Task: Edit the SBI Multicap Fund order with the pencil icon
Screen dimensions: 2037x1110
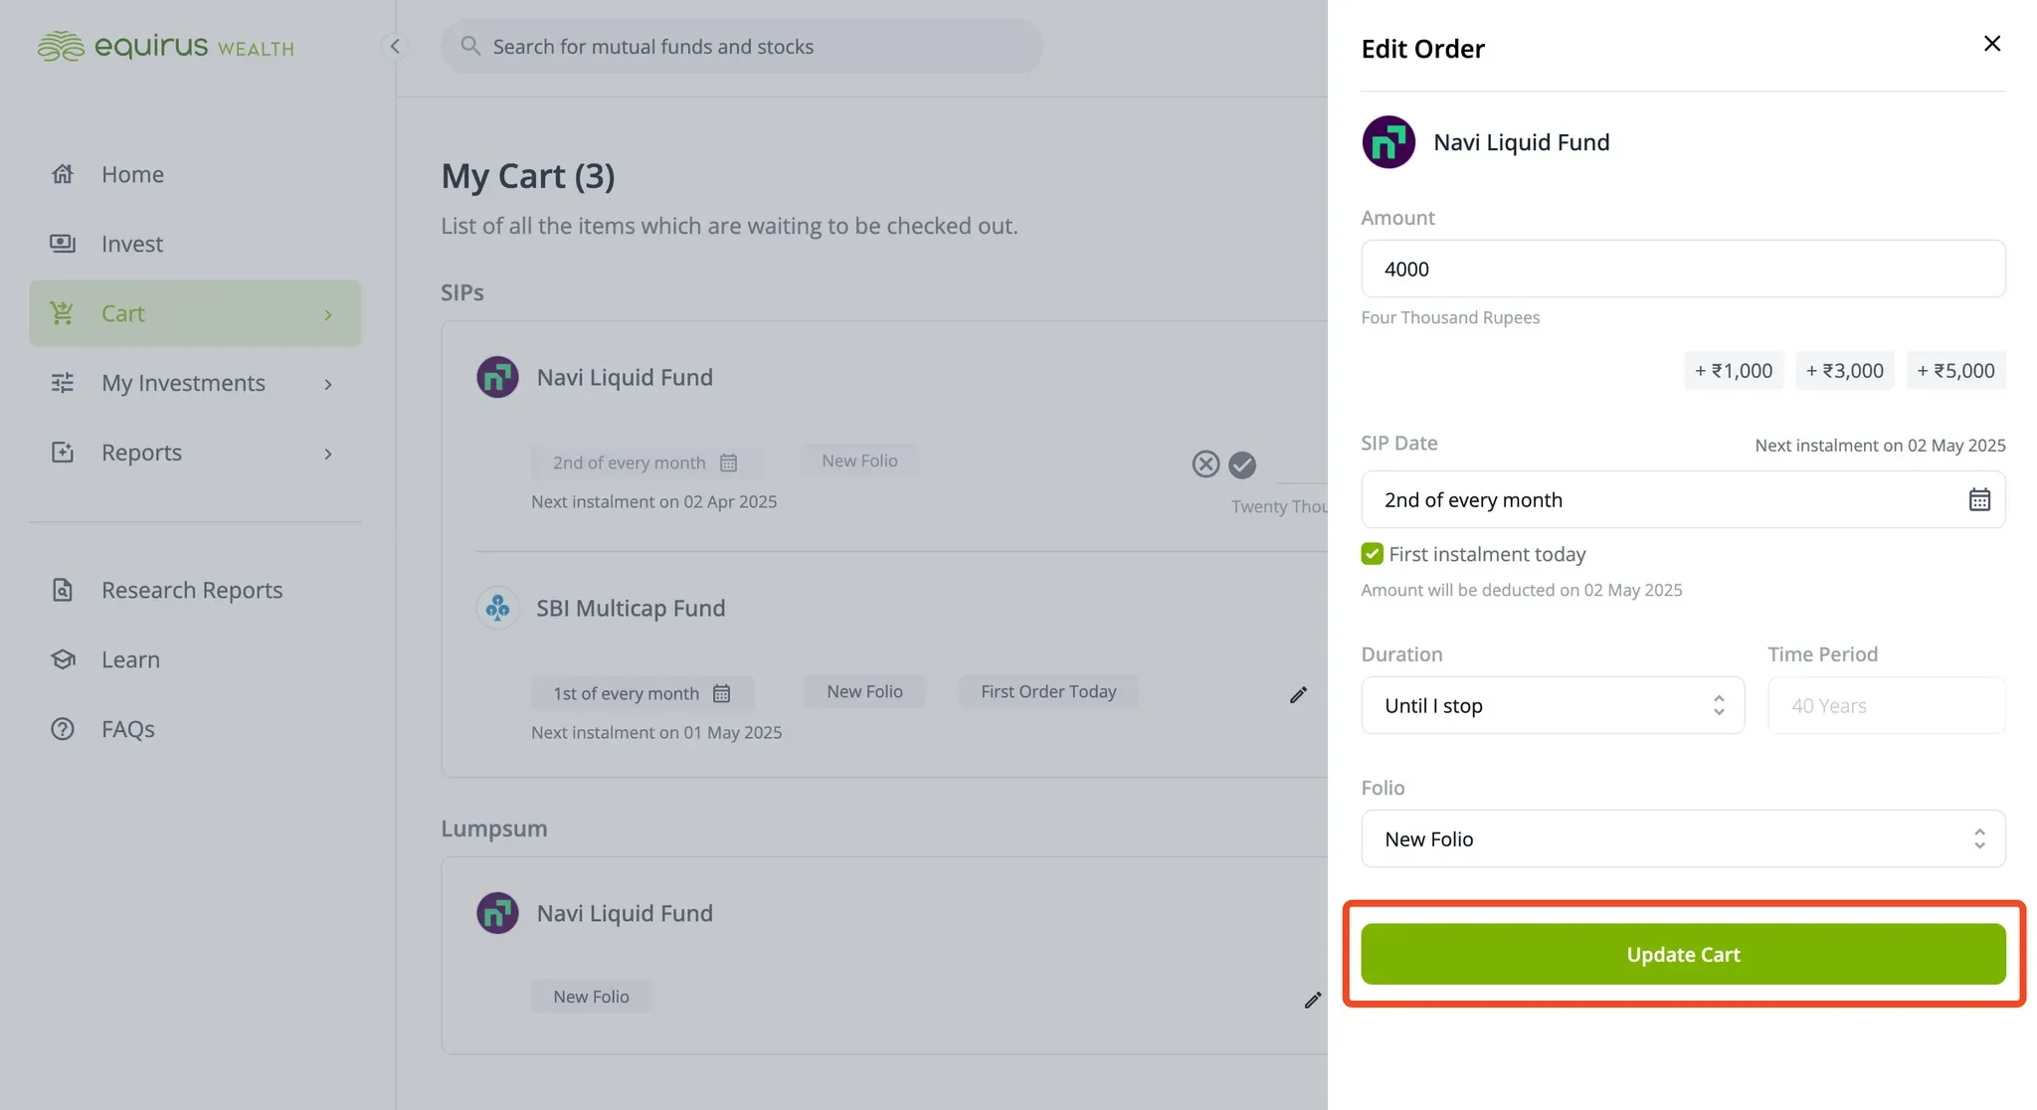Action: point(1298,694)
